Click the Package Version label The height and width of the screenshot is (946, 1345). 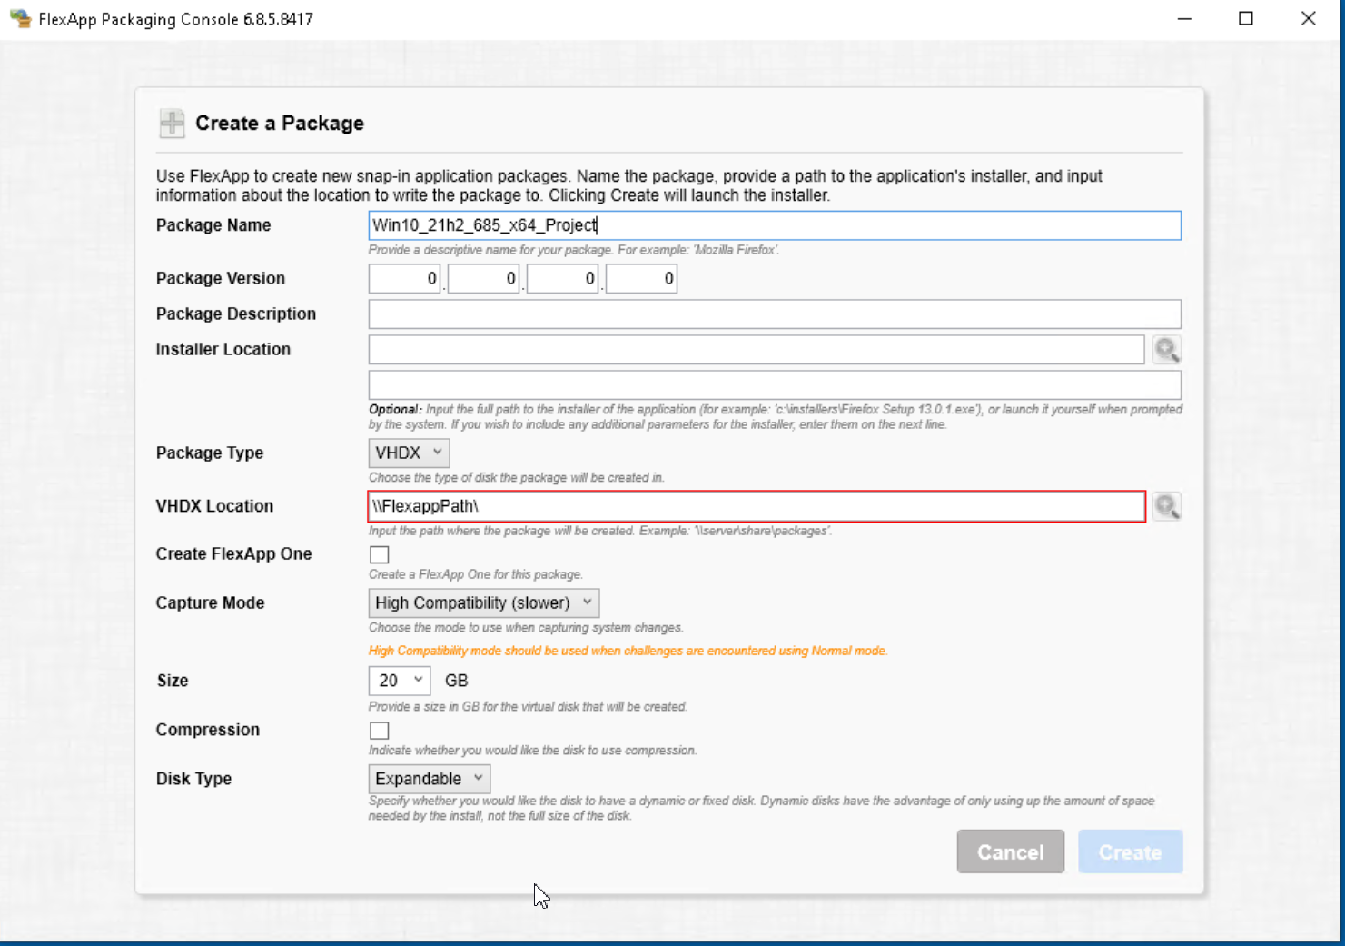(x=221, y=278)
